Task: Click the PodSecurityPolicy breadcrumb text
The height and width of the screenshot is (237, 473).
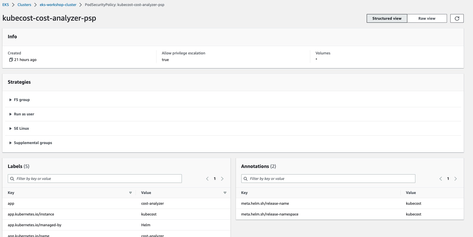Action: click(125, 5)
